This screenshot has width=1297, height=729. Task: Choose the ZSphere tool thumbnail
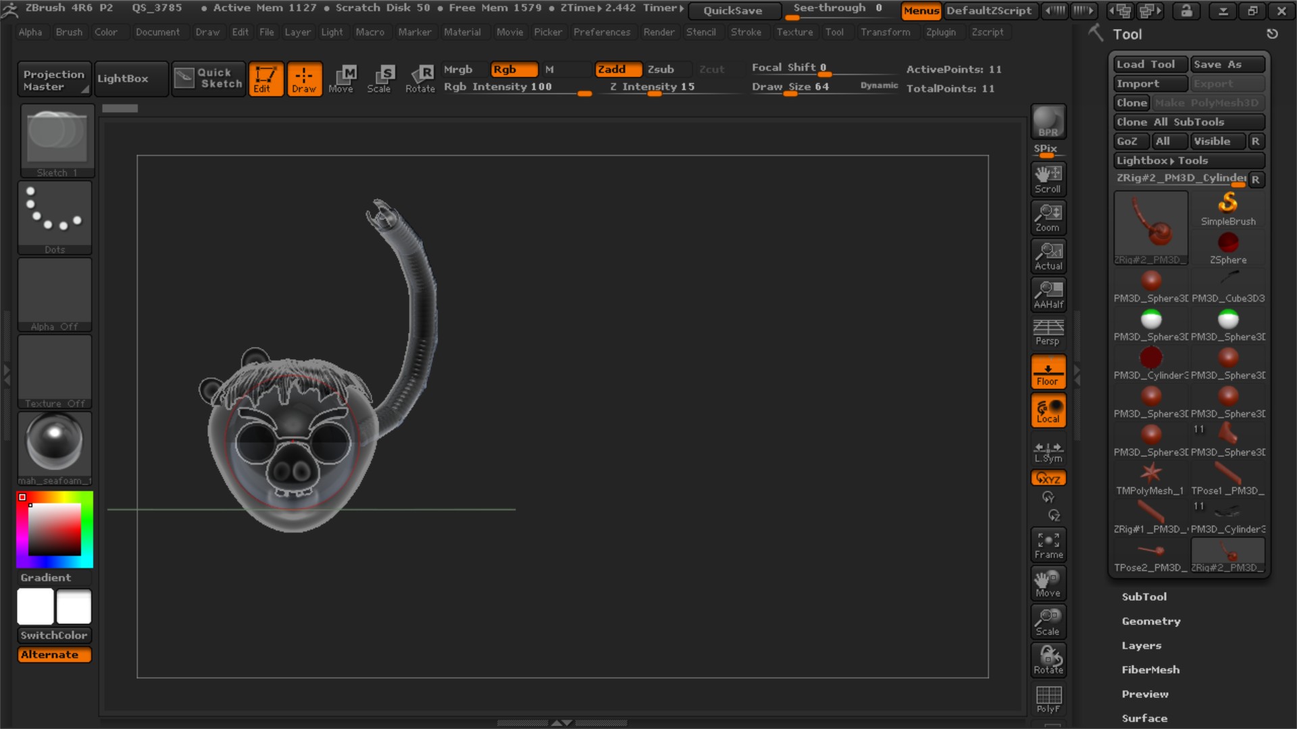click(x=1227, y=247)
